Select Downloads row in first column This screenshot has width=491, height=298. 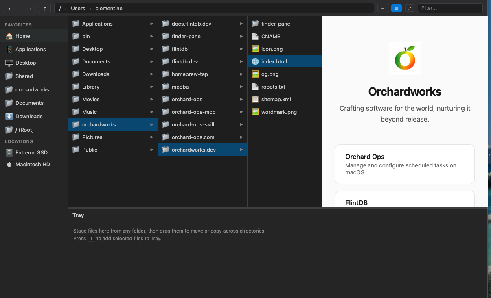113,74
